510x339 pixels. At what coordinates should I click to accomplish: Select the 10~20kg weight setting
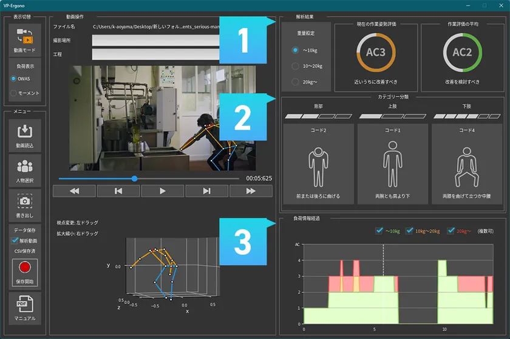[295, 66]
